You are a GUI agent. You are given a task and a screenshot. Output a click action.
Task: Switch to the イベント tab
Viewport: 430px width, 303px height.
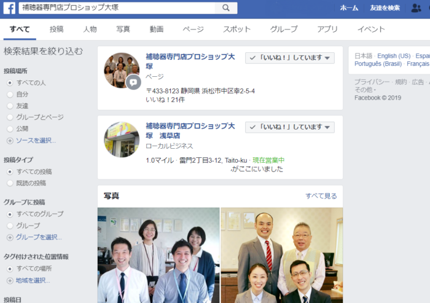tap(371, 29)
